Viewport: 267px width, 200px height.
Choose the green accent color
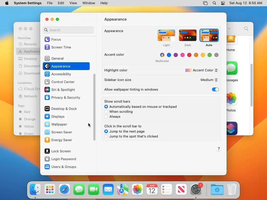point(210,55)
